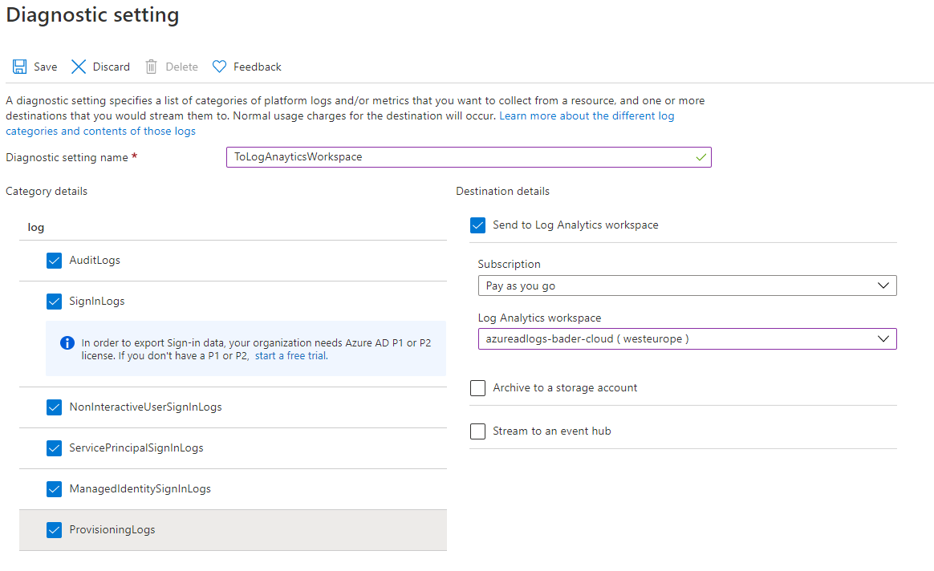The height and width of the screenshot is (571, 934).
Task: Toggle the ServicePrincipalSignInLogs checkbox
Action: 54,447
